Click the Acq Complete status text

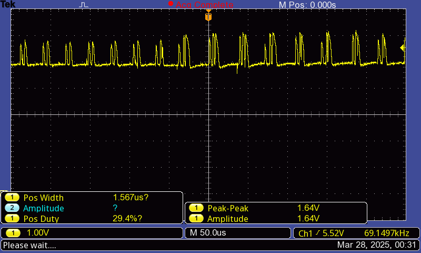pyautogui.click(x=204, y=5)
